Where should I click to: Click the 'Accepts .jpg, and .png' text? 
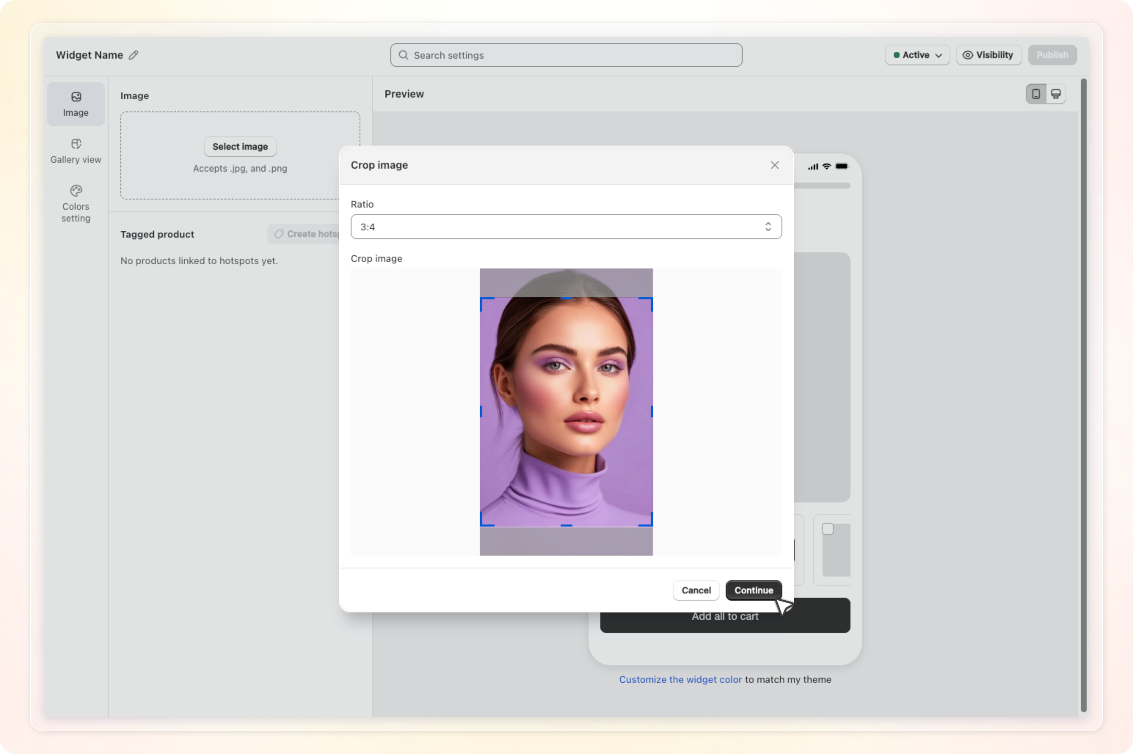240,168
